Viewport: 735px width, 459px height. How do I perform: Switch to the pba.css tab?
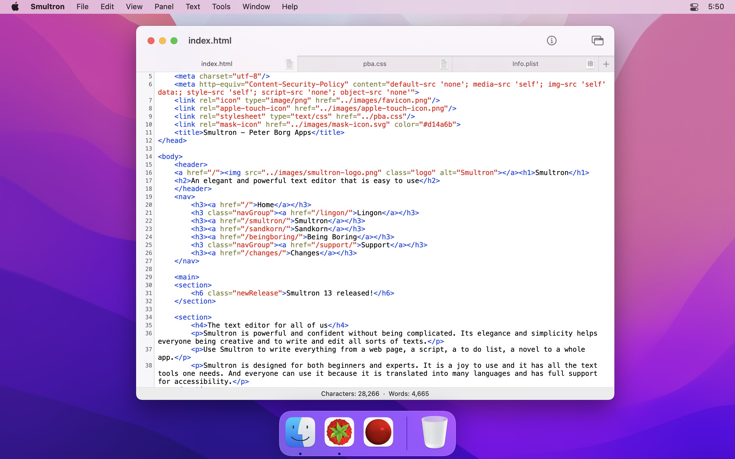click(x=374, y=64)
